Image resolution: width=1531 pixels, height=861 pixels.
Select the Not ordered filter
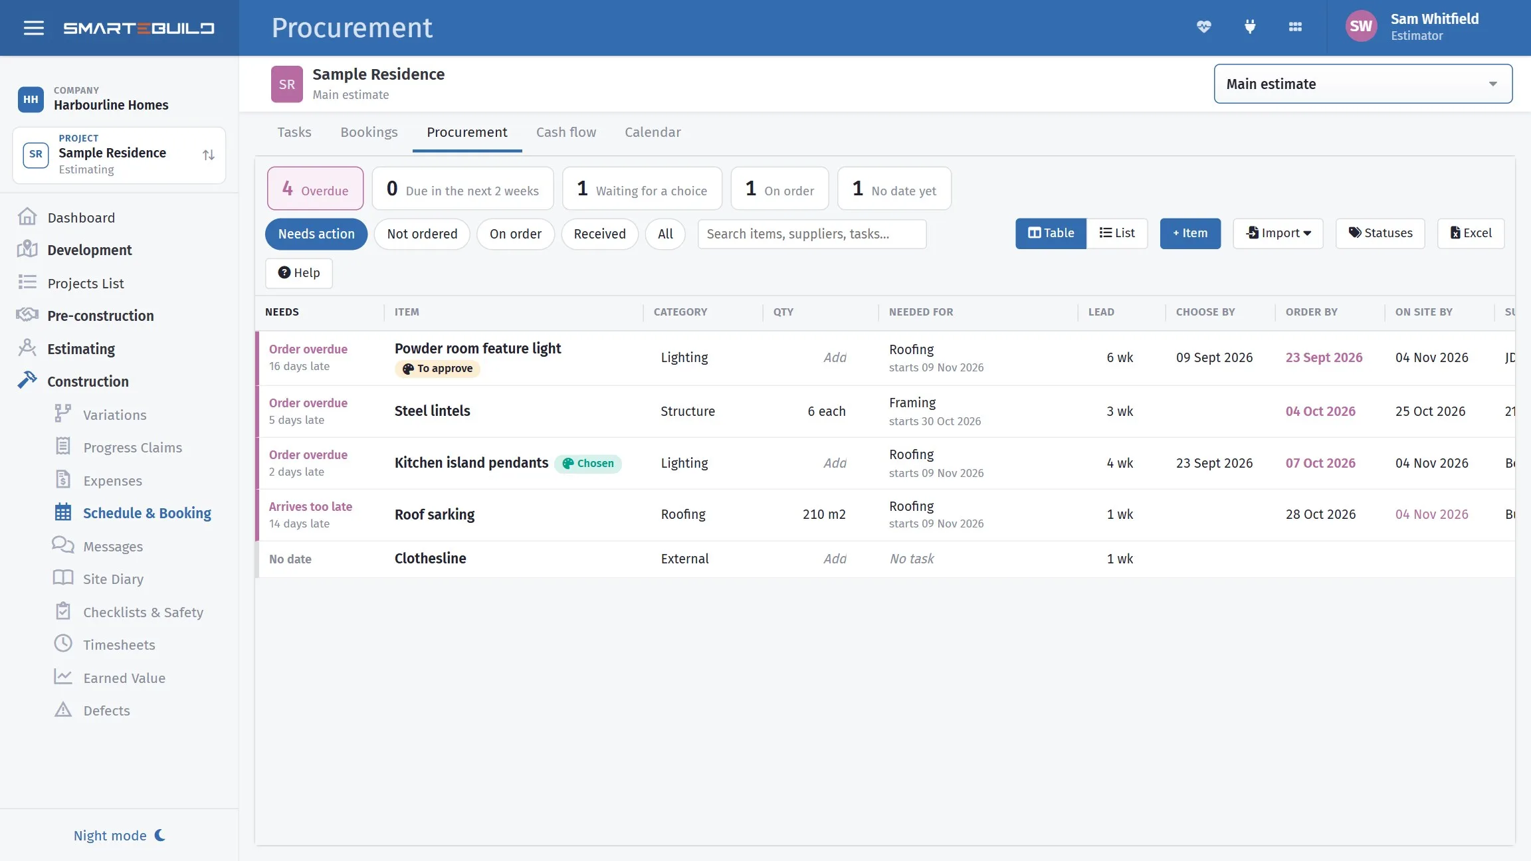coord(422,234)
